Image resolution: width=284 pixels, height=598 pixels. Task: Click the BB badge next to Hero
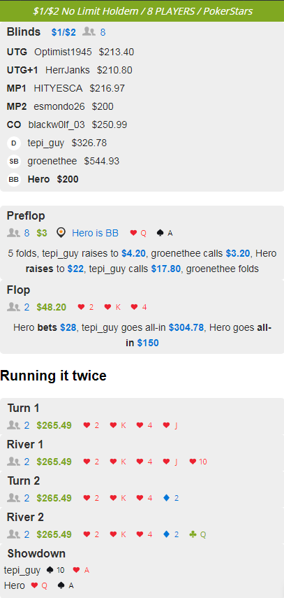point(14,179)
